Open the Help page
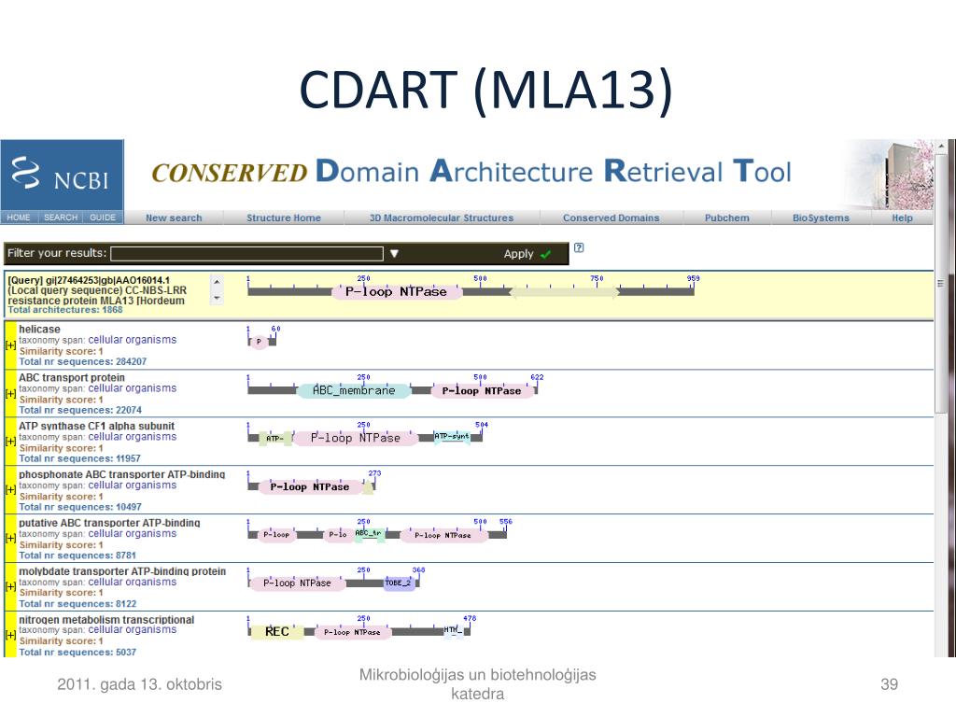Screen dimensions: 956x717 click(903, 218)
